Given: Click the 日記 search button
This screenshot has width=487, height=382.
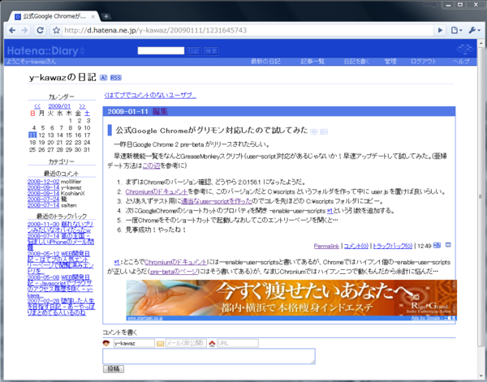Looking at the screenshot, I should coord(194,51).
